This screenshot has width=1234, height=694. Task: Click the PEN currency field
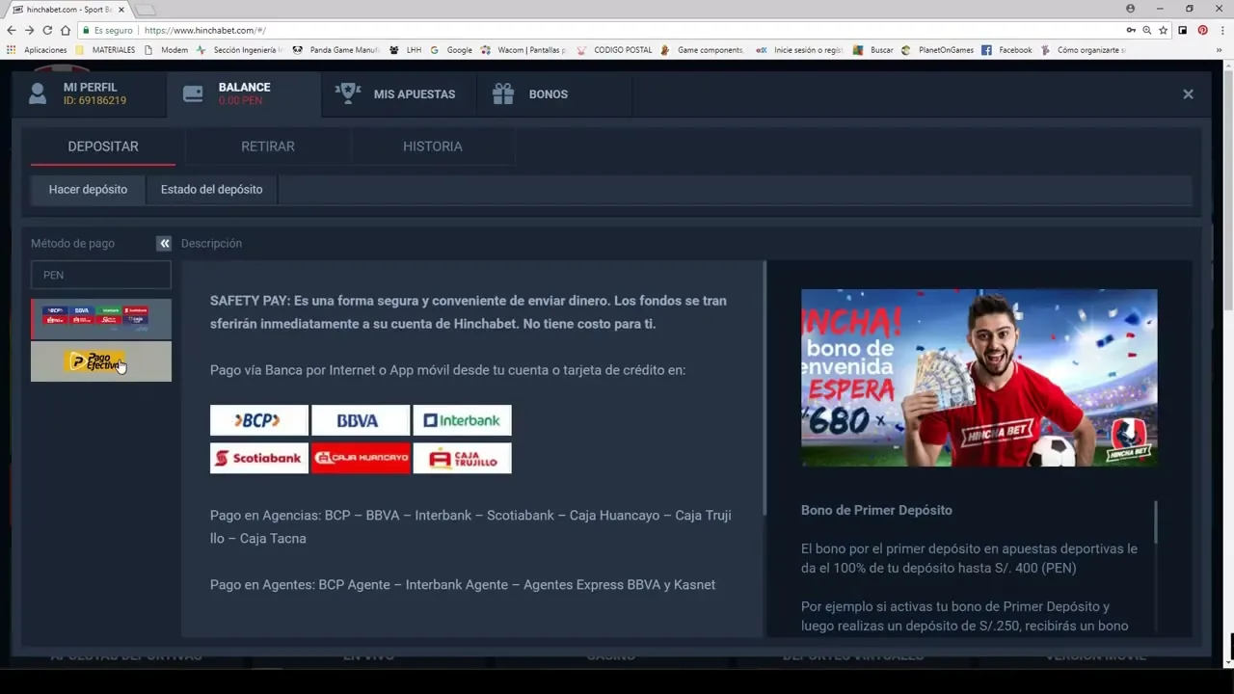[101, 275]
